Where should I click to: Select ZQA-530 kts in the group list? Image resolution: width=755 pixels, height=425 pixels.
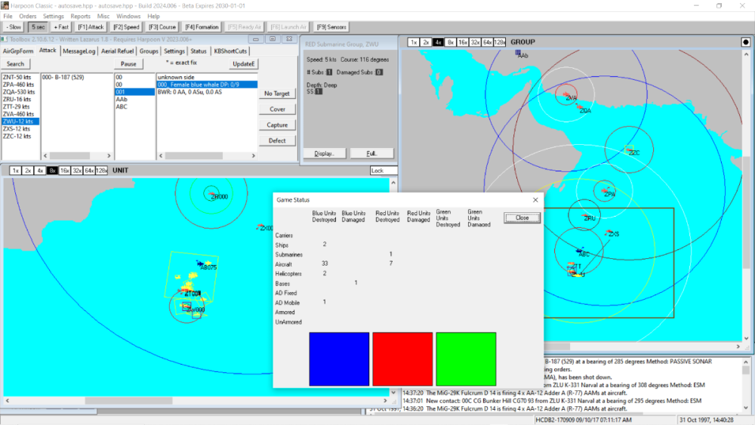pos(18,91)
